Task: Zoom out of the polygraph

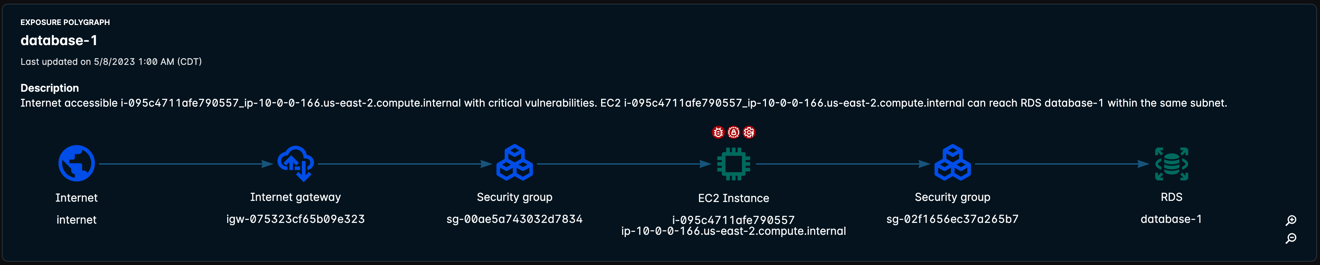Action: click(1291, 239)
